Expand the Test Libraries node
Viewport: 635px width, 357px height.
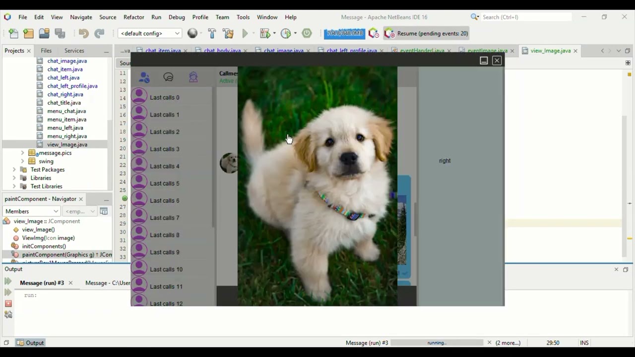click(x=14, y=186)
